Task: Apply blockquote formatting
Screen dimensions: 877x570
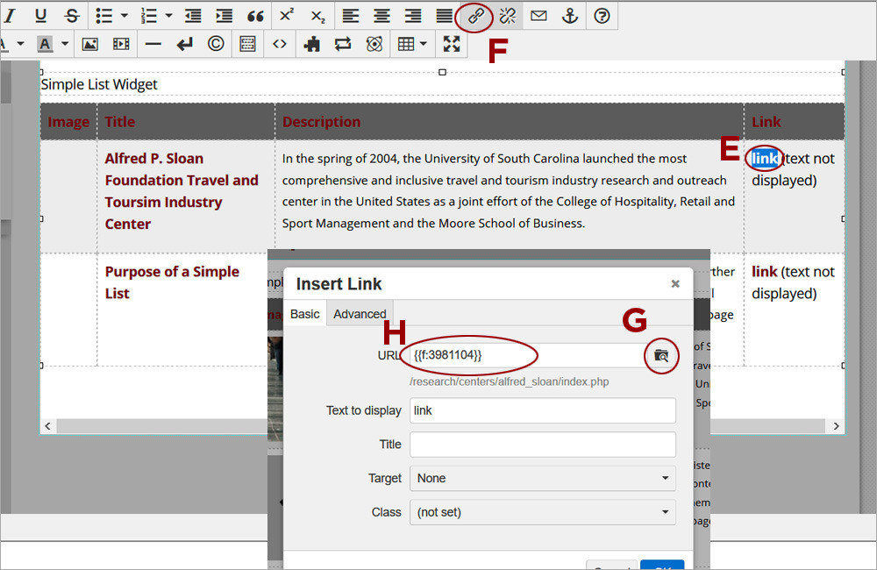Action: coord(255,16)
